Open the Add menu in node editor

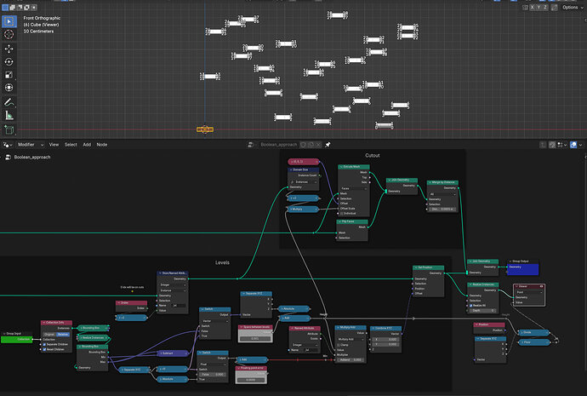[87, 145]
